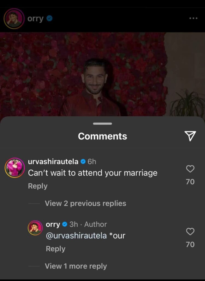Open orry username in the post header
The image size is (205, 281).
tap(35, 18)
